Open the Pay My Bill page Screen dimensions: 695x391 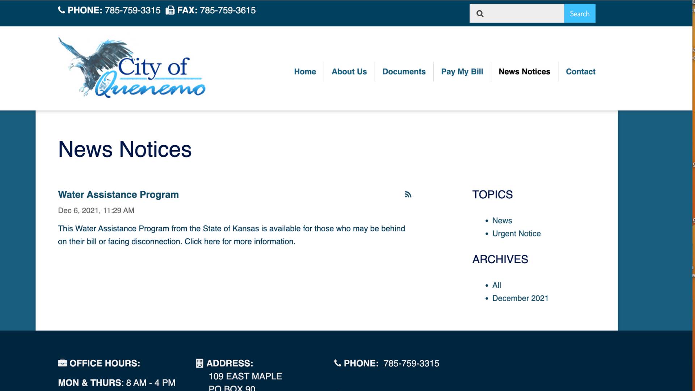(x=462, y=72)
